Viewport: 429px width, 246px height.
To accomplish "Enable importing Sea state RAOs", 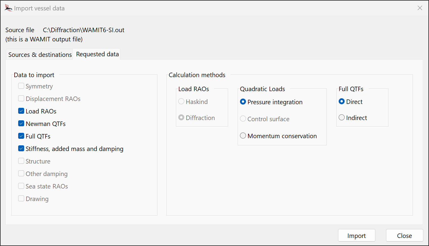I will point(21,186).
